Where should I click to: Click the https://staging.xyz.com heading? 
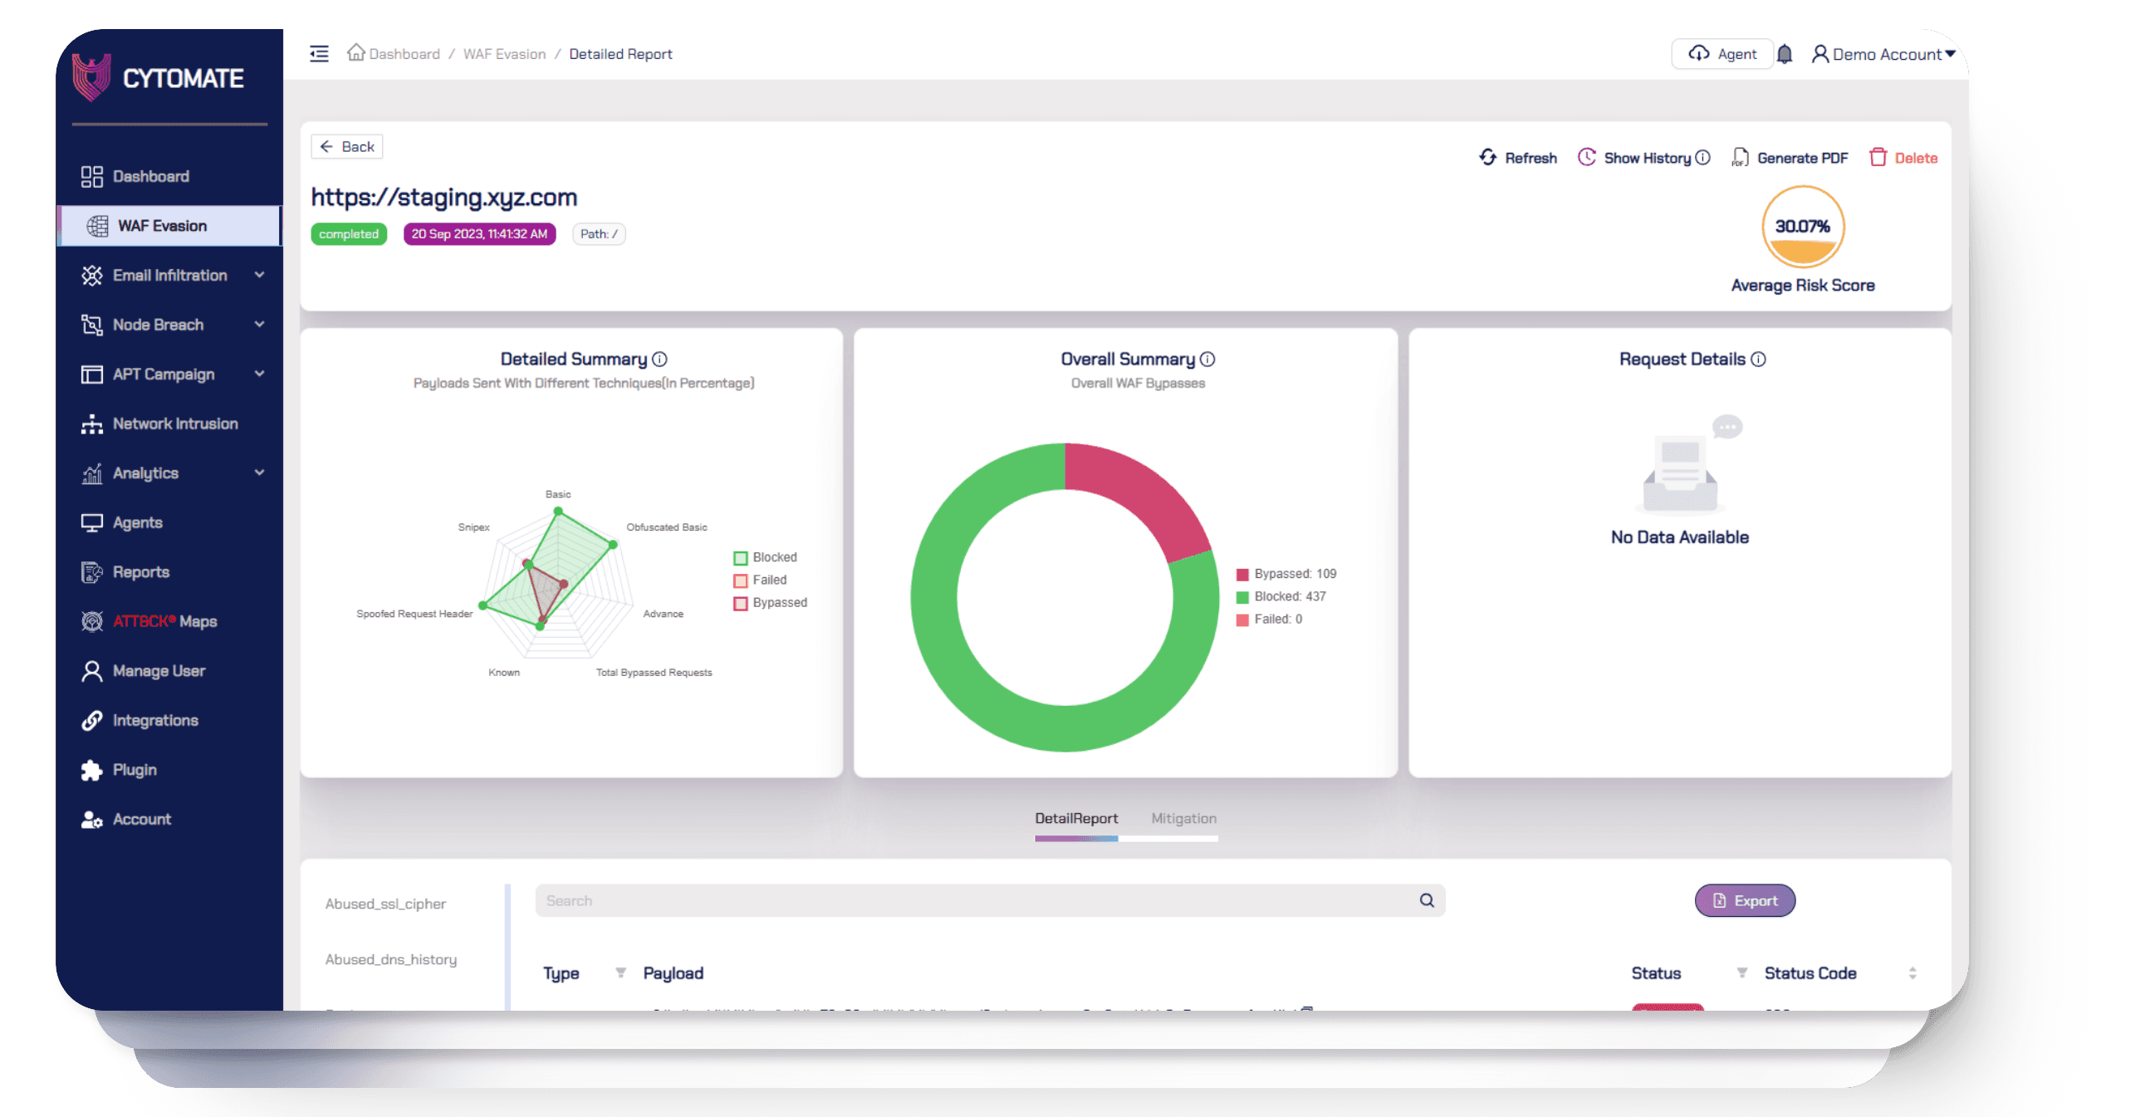(443, 198)
